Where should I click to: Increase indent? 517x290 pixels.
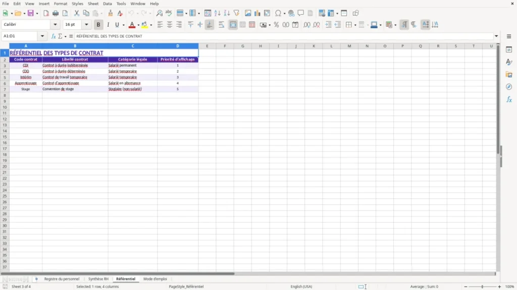[328, 25]
